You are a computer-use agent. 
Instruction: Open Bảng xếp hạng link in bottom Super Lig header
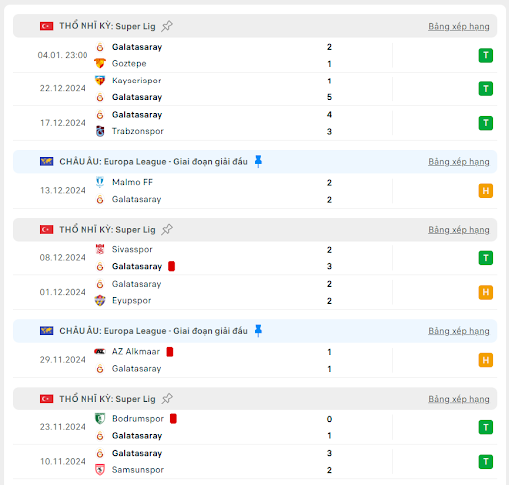coord(459,399)
